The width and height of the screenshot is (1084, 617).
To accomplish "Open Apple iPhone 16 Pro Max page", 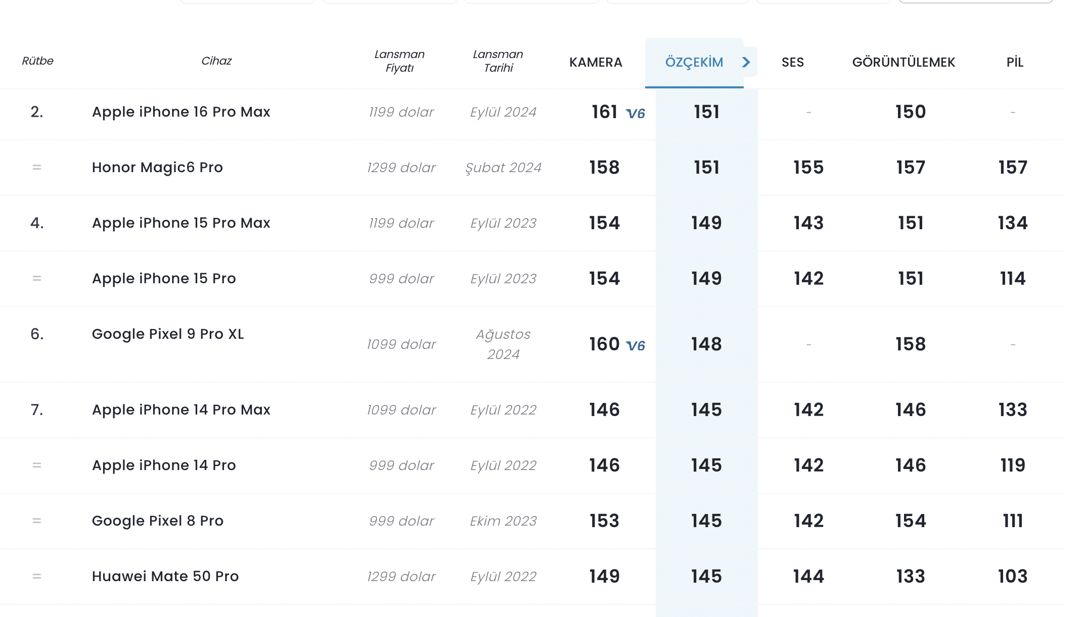I will (181, 112).
